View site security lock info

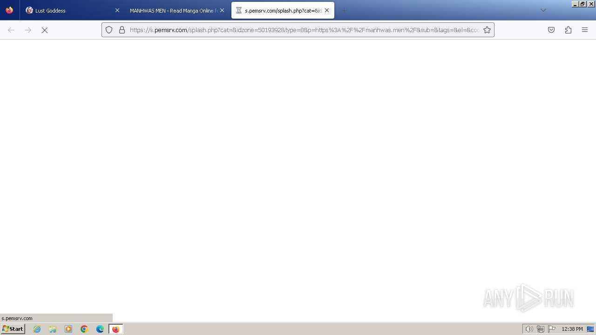122,30
